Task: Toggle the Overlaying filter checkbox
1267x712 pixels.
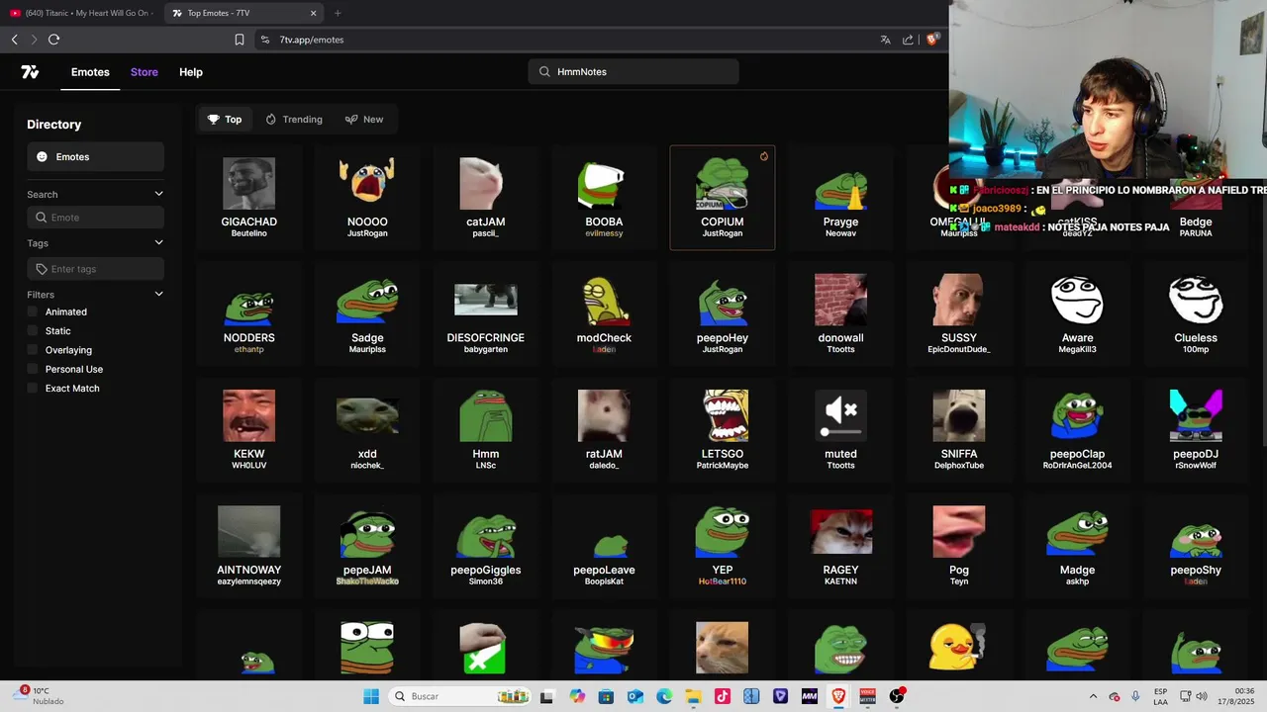Action: [33, 350]
